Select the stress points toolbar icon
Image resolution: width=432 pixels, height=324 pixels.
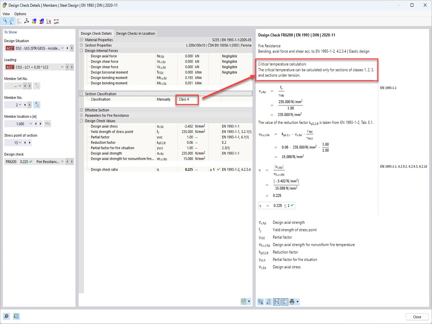[x=26, y=21]
